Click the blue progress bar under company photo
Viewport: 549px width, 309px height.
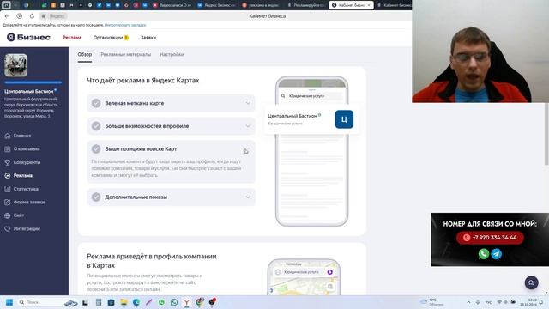pyautogui.click(x=33, y=82)
